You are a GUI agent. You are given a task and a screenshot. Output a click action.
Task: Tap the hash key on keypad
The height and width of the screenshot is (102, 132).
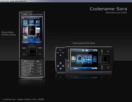[40, 74]
